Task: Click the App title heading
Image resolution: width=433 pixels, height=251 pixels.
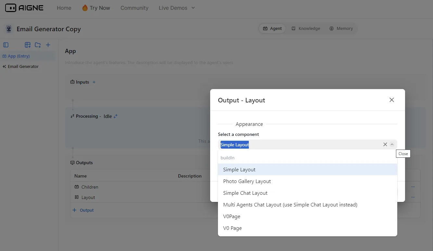Action: pos(70,51)
